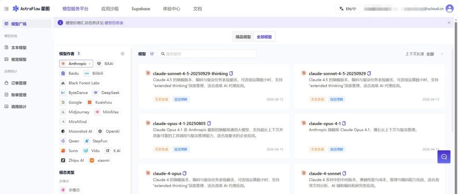Click the info icon in the price banner
The height and width of the screenshot is (194, 458).
[x=60, y=22]
